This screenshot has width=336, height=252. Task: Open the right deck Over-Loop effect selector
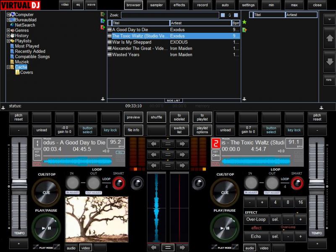tap(275, 219)
